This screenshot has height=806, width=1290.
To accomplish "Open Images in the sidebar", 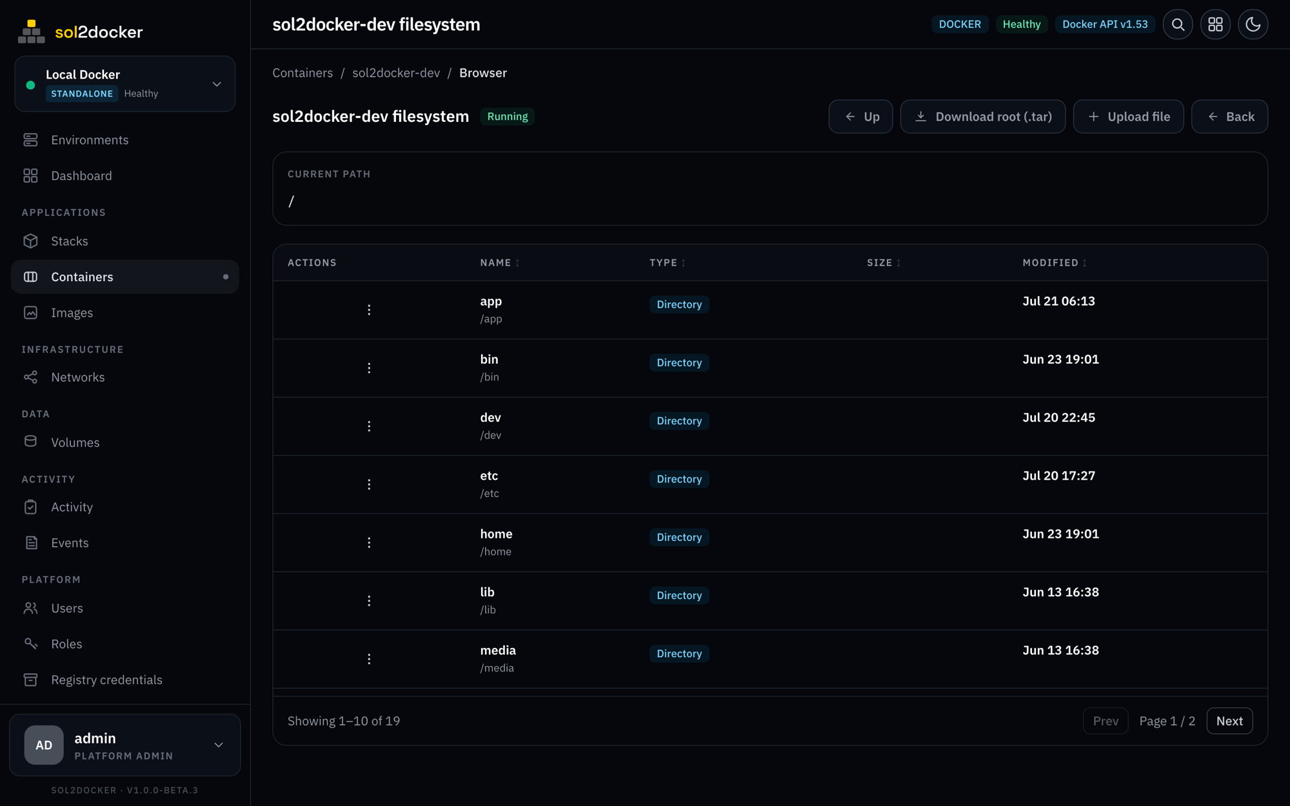I will coord(125,313).
